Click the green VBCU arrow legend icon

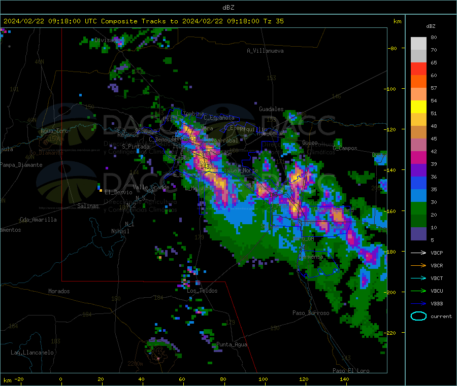pos(418,291)
